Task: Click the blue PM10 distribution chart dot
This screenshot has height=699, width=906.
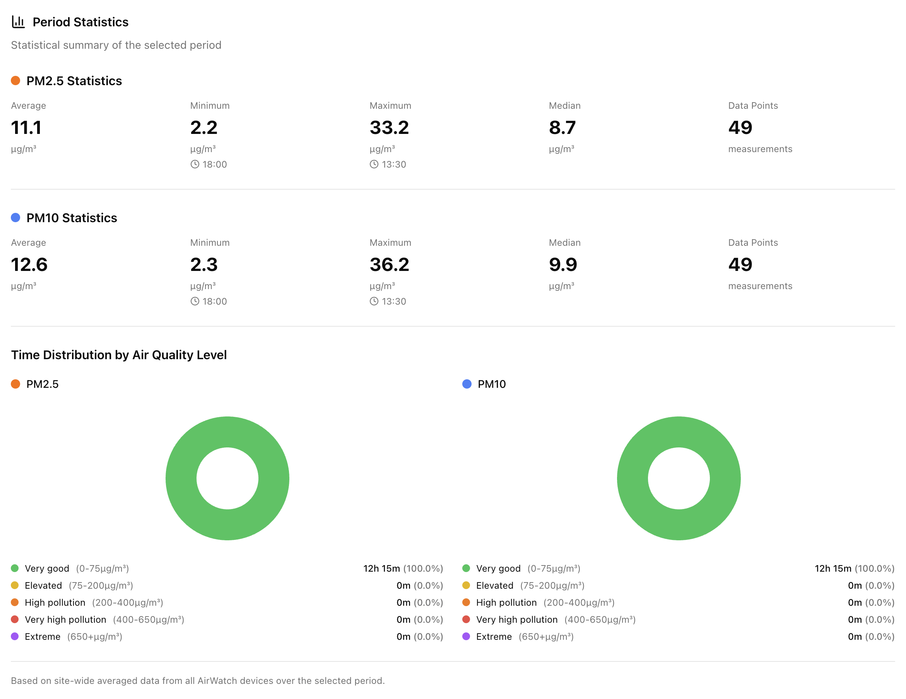Action: 467,384
